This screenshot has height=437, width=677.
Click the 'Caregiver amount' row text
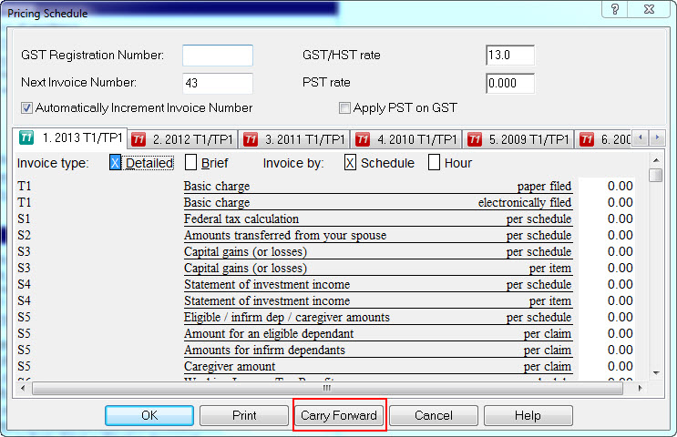(230, 366)
